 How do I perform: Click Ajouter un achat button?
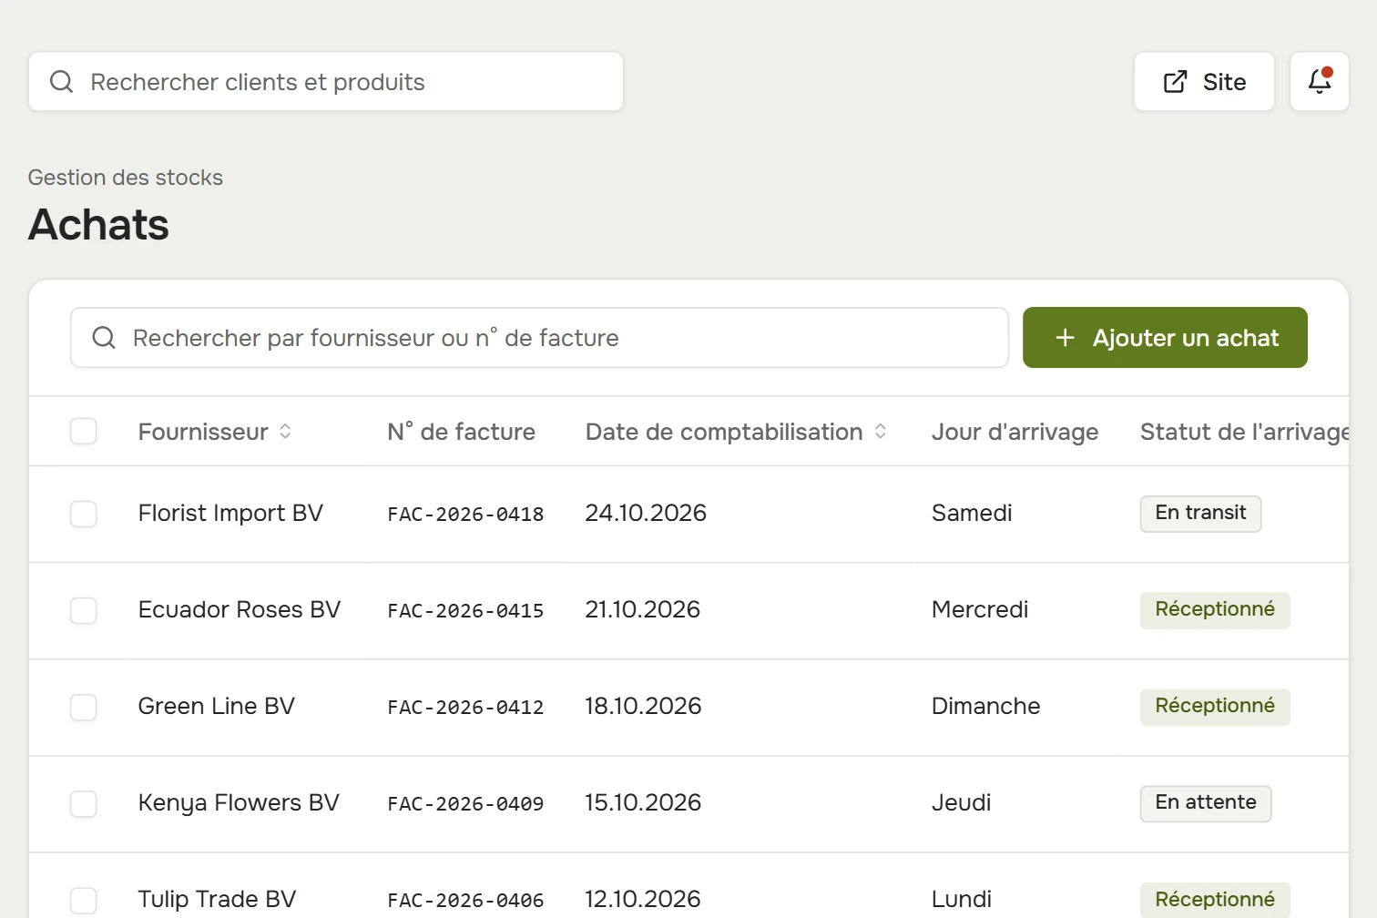1165,338
